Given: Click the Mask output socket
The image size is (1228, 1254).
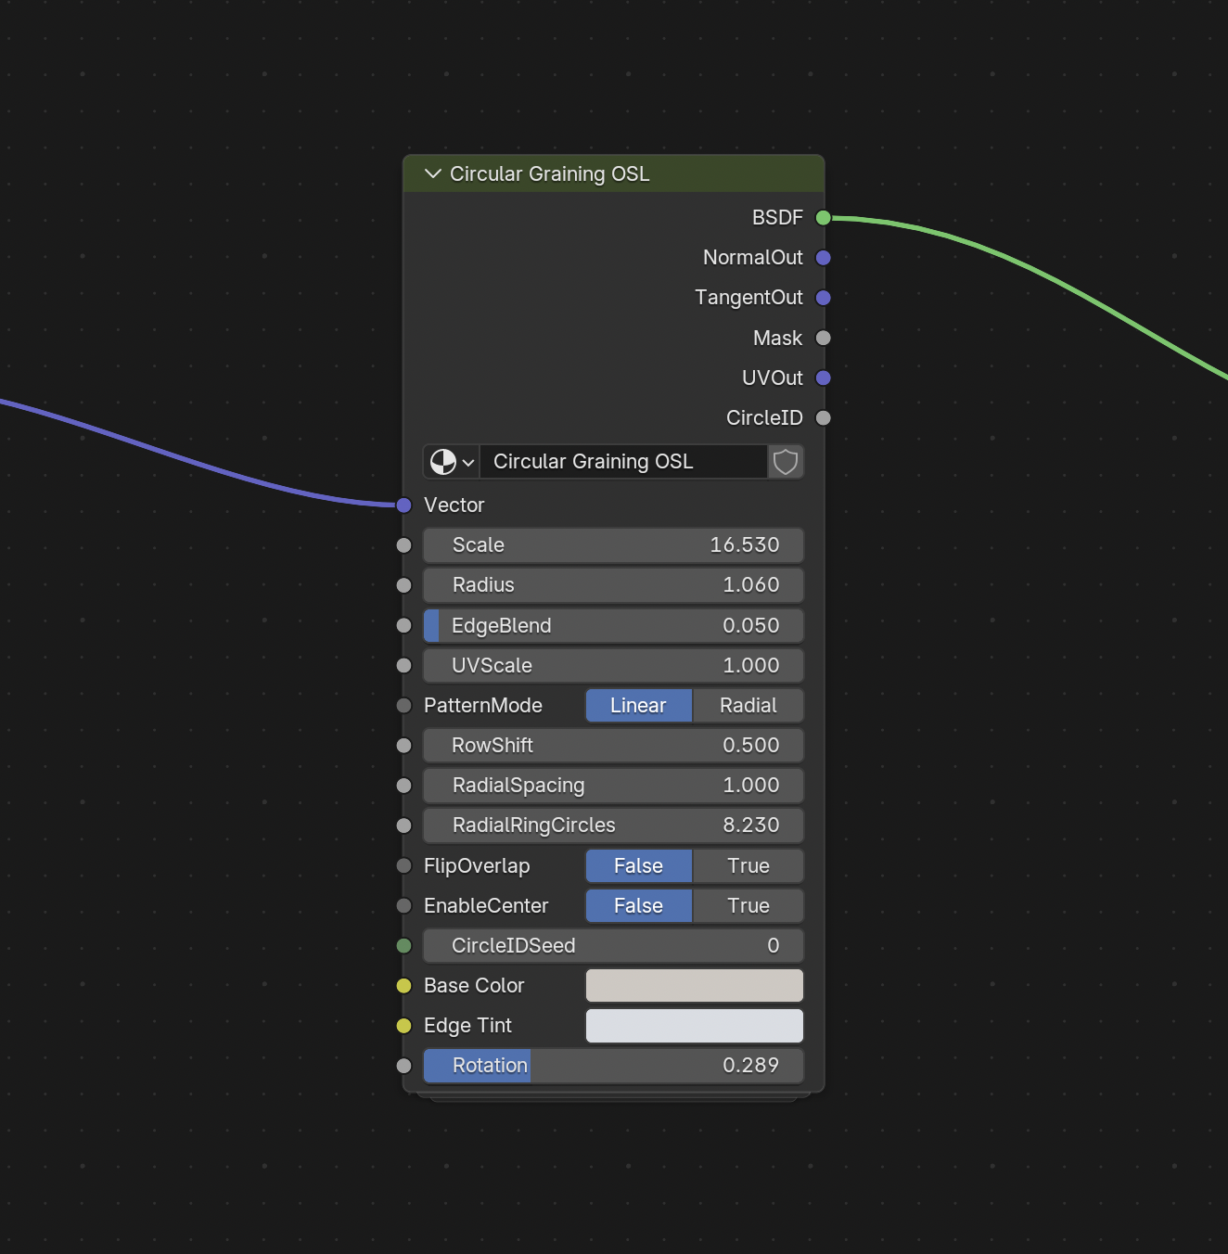Looking at the screenshot, I should (x=823, y=338).
